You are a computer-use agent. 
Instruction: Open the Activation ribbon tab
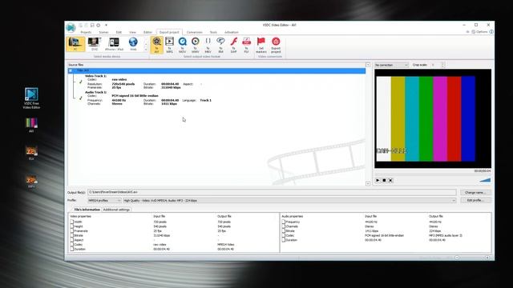(x=232, y=32)
